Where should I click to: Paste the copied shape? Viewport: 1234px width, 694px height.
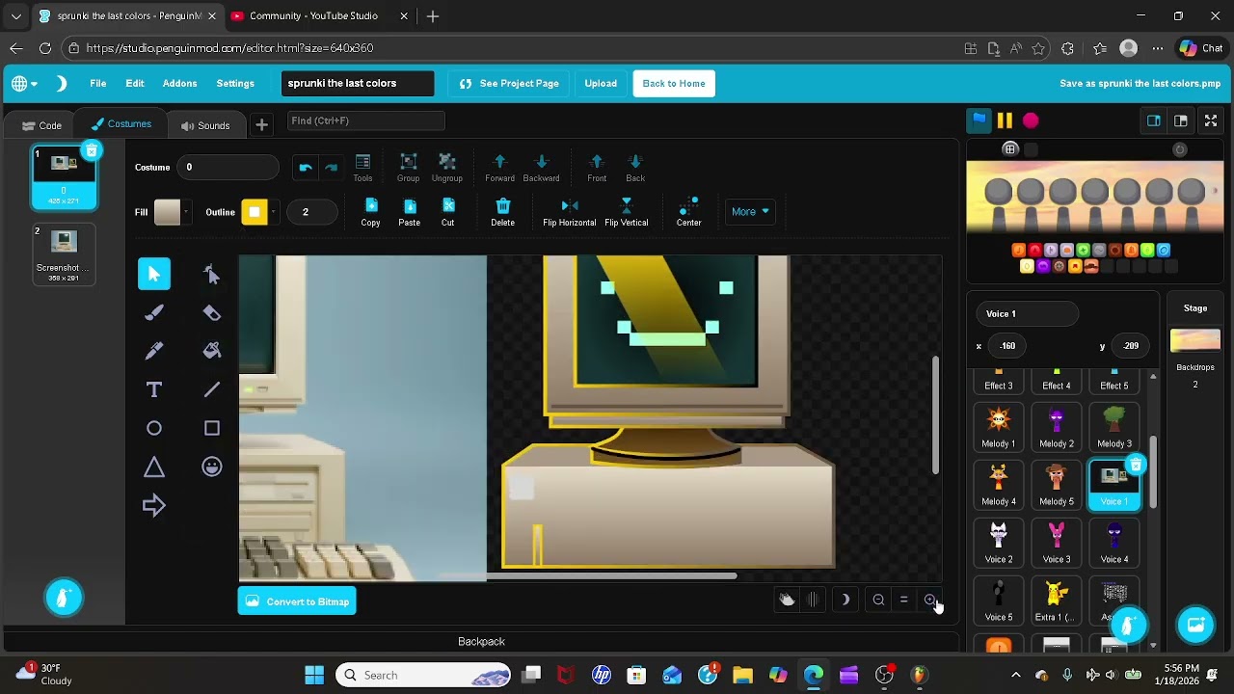(410, 212)
